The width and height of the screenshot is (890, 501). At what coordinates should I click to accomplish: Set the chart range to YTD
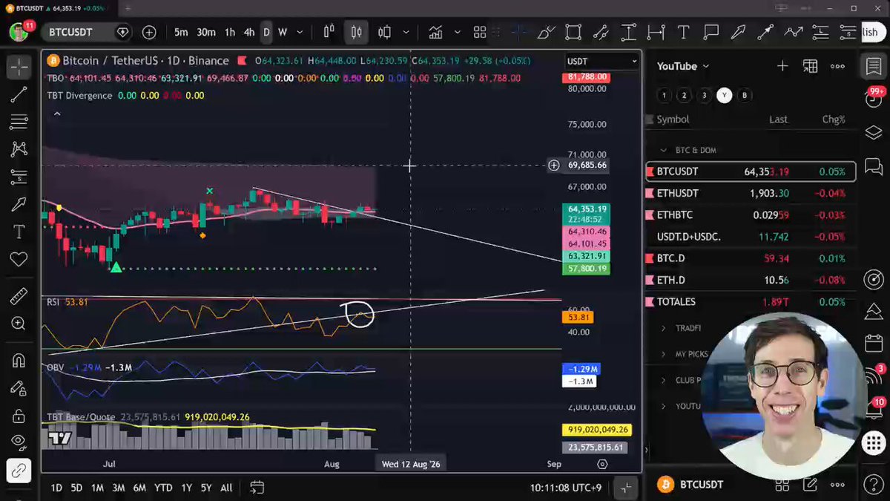(x=163, y=488)
